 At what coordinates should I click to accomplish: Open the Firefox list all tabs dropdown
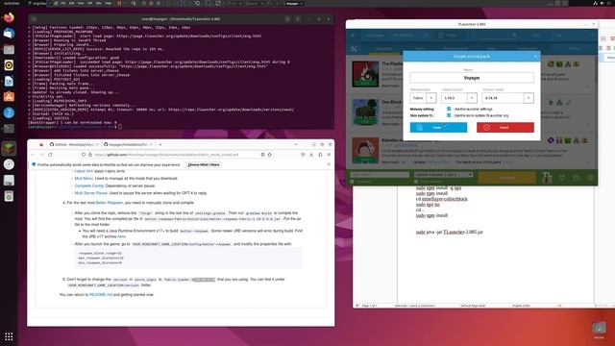tap(296, 145)
